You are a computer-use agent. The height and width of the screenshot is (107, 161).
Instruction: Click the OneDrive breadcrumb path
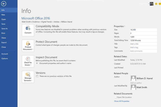(47, 22)
